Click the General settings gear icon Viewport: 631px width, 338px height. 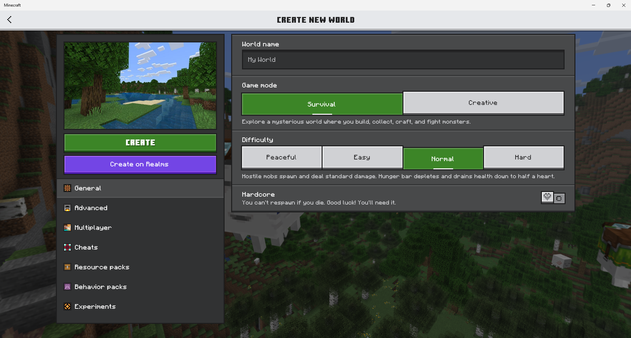pos(67,188)
